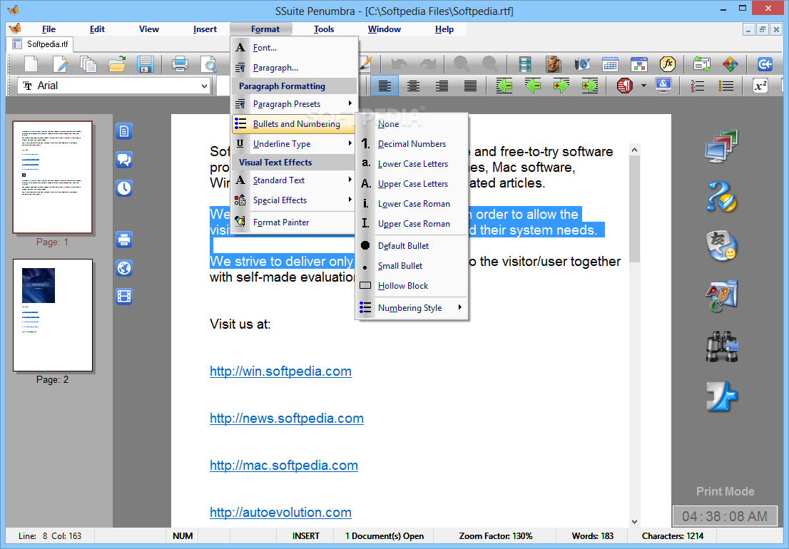Viewport: 789px width, 549px height.
Task: Click the edit document pencil icon
Action: pos(60,64)
